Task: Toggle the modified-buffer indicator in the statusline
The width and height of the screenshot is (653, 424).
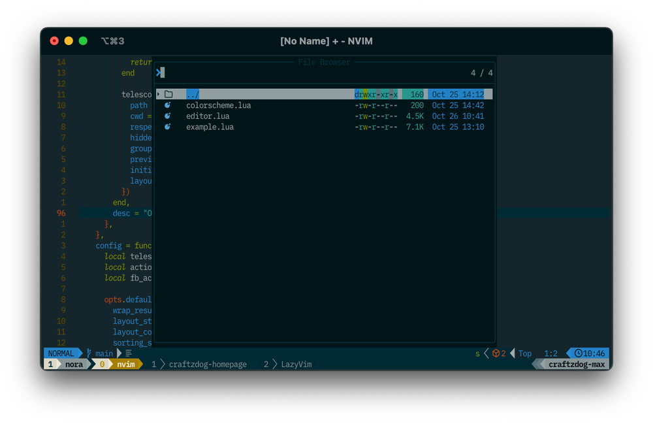Action: pyautogui.click(x=128, y=353)
